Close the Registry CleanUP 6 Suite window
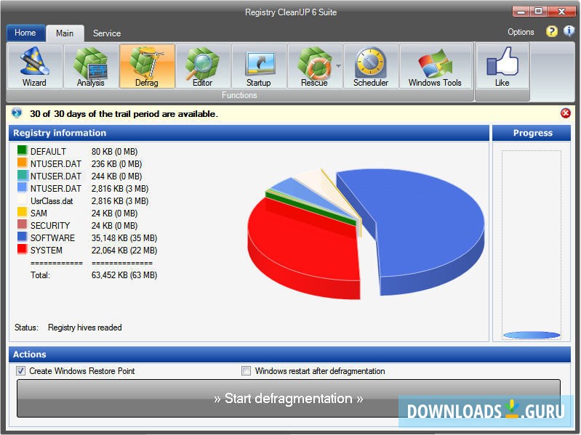The image size is (581, 435). click(561, 12)
